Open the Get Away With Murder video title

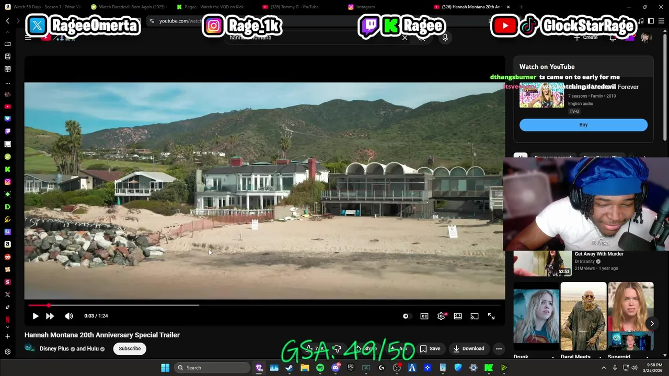tap(599, 254)
